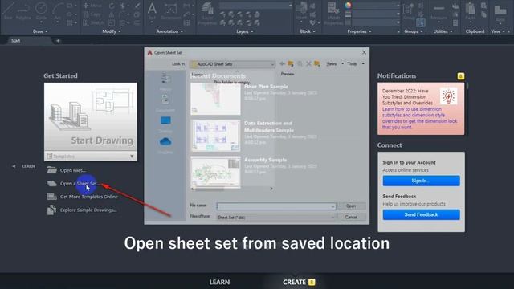Select the Line tool in Draw panel
The height and width of the screenshot is (289, 514).
[x=8, y=10]
